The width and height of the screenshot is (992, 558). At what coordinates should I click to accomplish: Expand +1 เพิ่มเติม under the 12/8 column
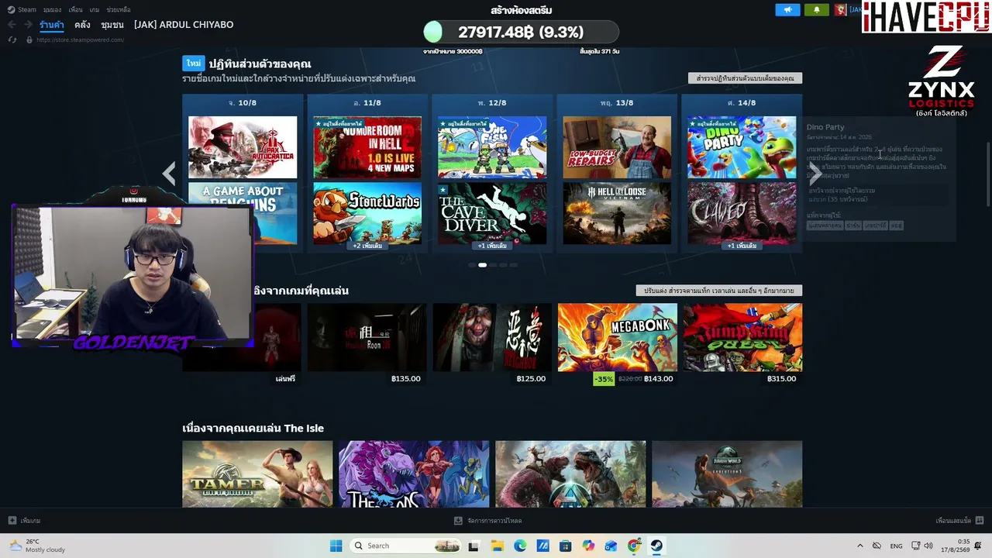click(x=492, y=246)
